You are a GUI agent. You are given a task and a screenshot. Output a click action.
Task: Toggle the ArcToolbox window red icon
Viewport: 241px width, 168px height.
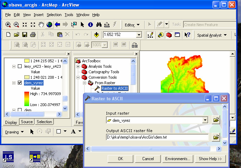coord(169,35)
